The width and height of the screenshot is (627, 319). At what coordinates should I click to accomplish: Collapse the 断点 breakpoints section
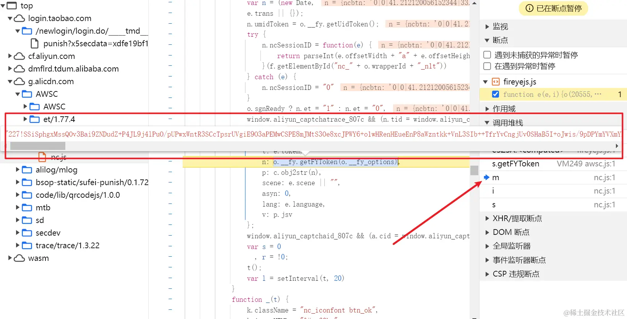click(x=487, y=40)
